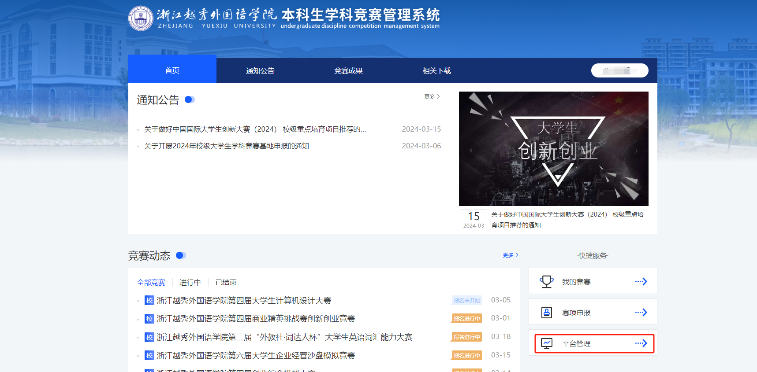This screenshot has width=757, height=372.
Task: Select the 全部竞赛 filter tab
Action: coord(151,282)
